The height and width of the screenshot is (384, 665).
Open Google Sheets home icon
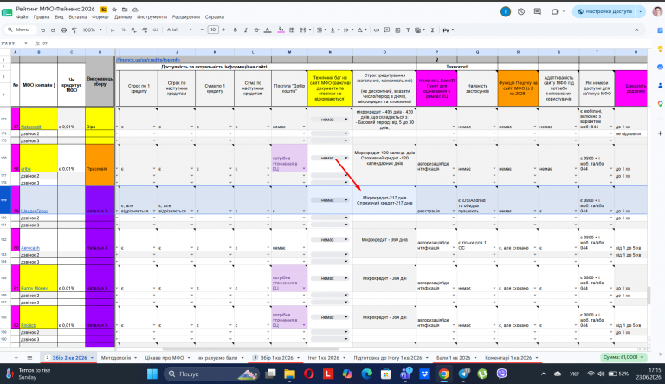[7, 12]
